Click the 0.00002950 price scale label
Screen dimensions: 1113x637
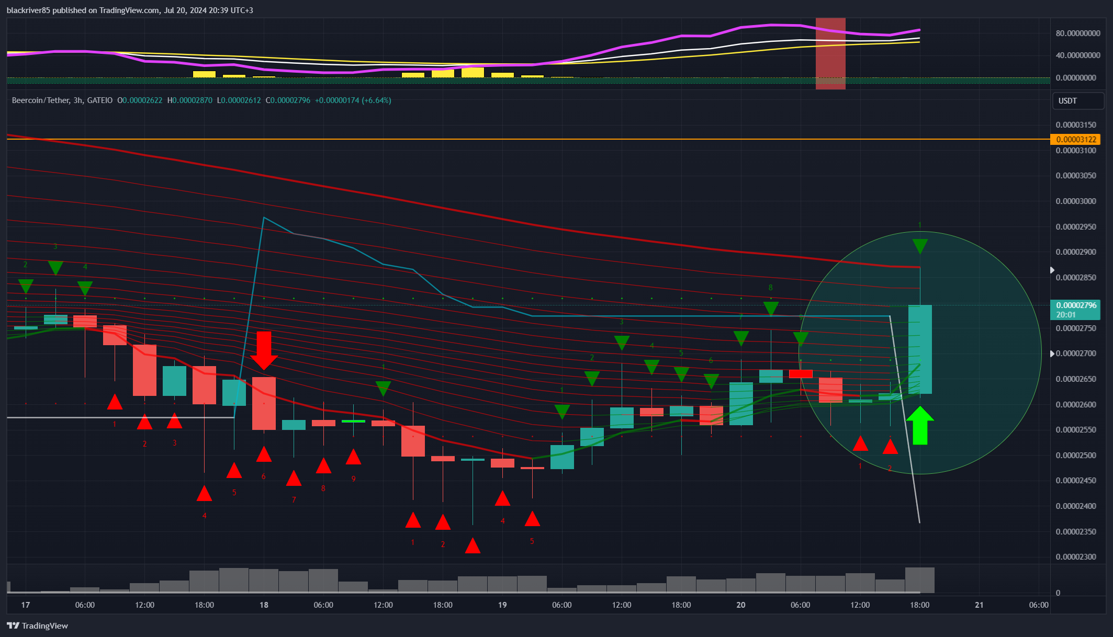[1076, 227]
